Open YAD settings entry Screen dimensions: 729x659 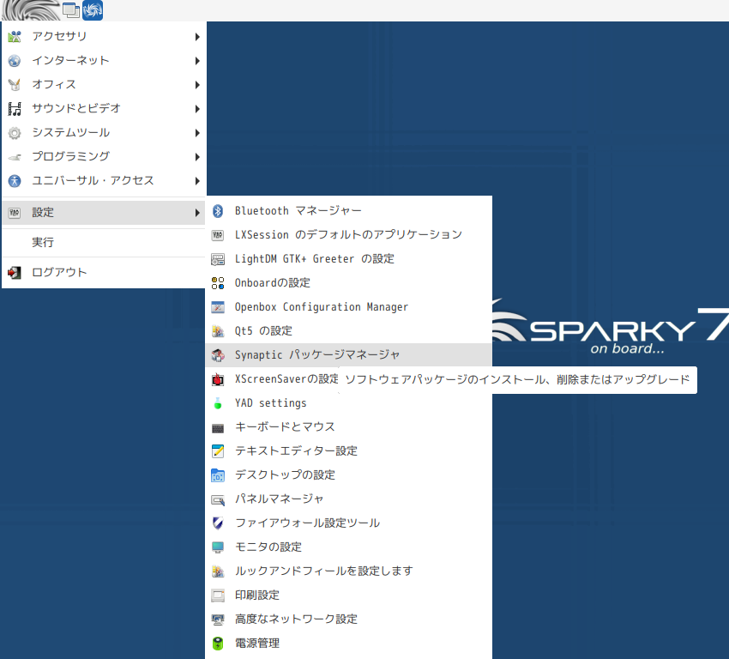(348, 403)
